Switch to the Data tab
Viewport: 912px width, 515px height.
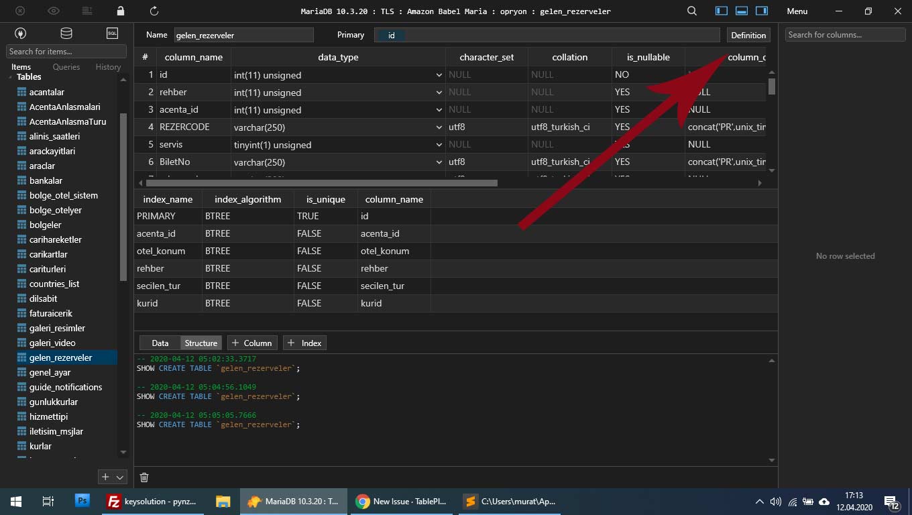click(159, 343)
